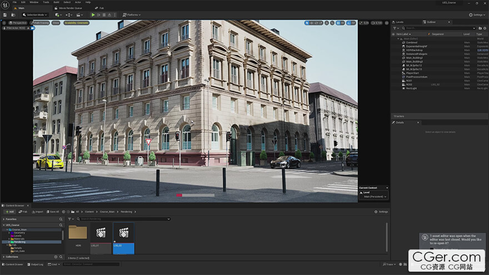Open the Selection Mode dropdown

coord(35,14)
